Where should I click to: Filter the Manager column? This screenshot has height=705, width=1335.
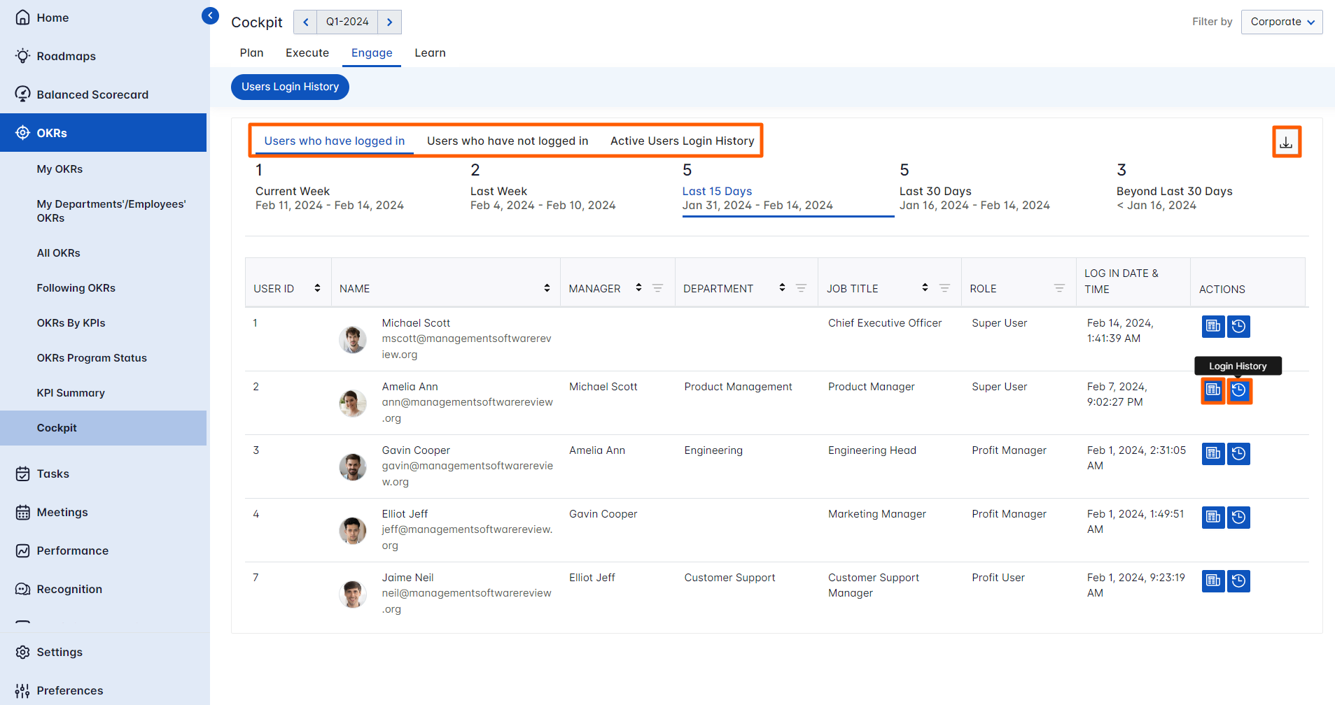[x=657, y=288]
